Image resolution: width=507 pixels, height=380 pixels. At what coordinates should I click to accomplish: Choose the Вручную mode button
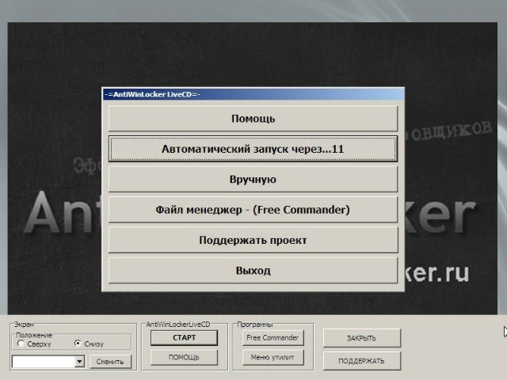253,180
